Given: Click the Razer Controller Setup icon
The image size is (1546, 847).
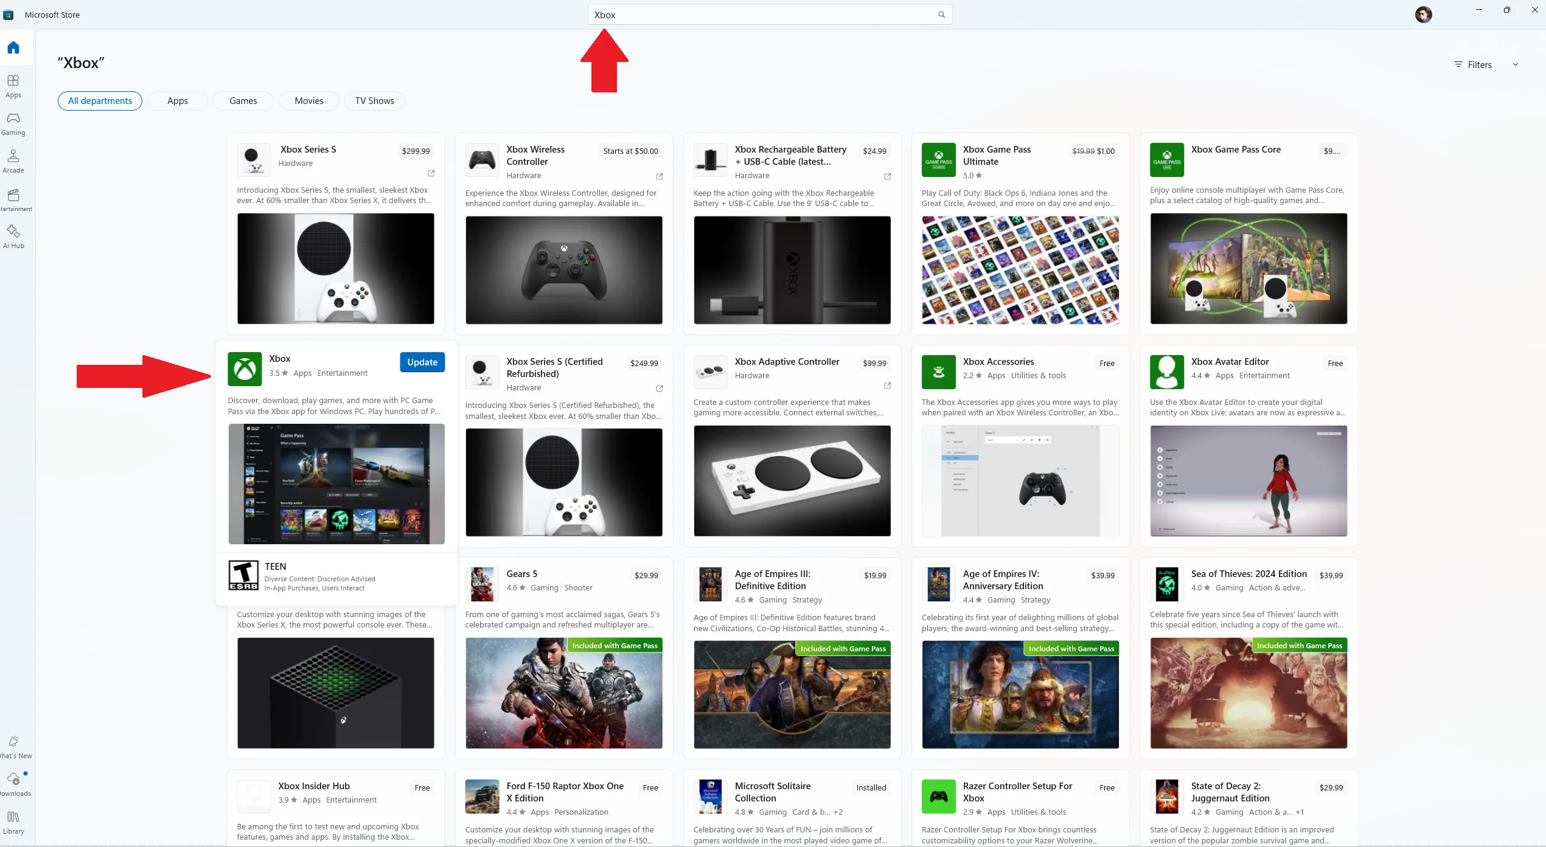Looking at the screenshot, I should click(x=938, y=796).
